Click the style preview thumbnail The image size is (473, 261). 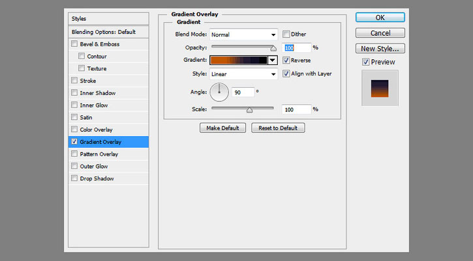click(x=380, y=89)
